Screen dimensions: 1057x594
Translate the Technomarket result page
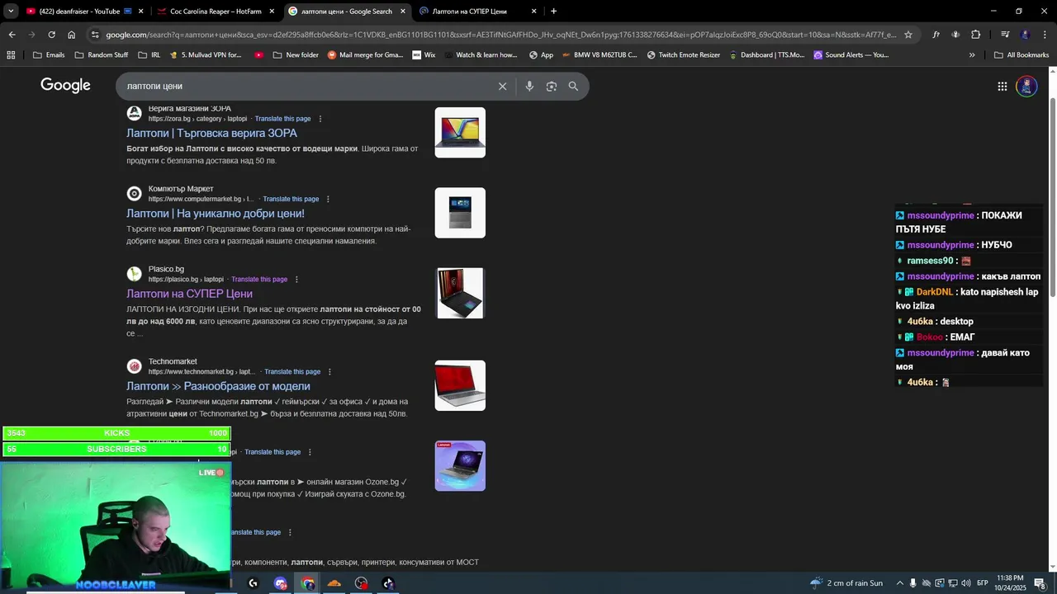292,372
